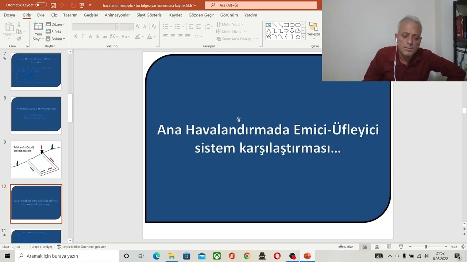Click the zoom slider handle
The image size is (467, 262).
tap(426, 247)
